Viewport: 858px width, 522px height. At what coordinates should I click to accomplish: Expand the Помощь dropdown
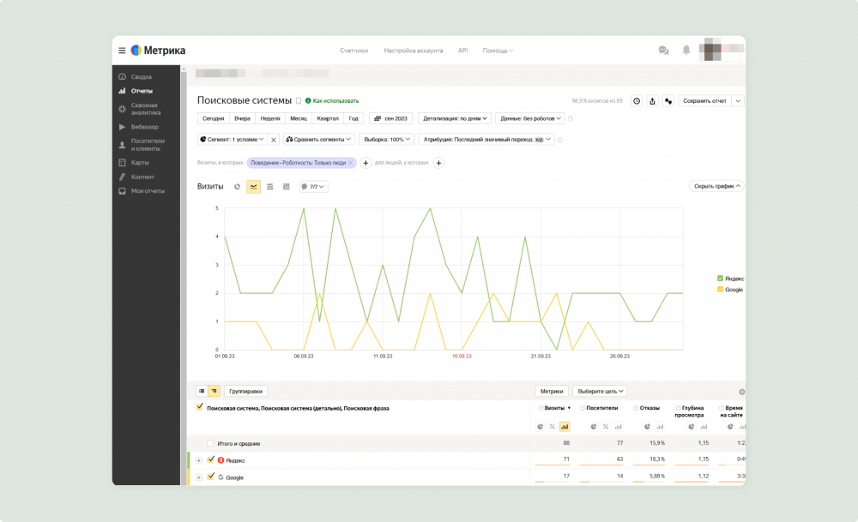[498, 51]
